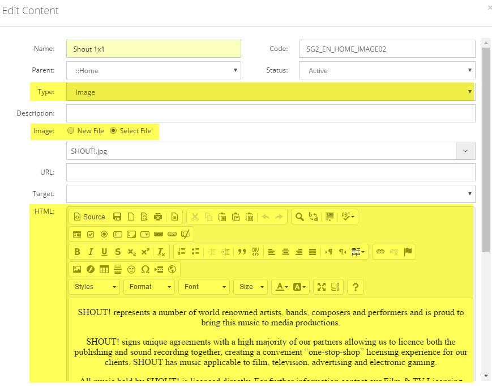Align text left
Screen dimensions: 492x386
coord(272,252)
